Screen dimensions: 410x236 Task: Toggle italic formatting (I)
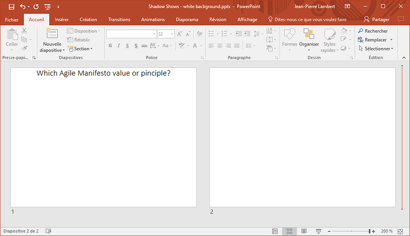[119, 46]
